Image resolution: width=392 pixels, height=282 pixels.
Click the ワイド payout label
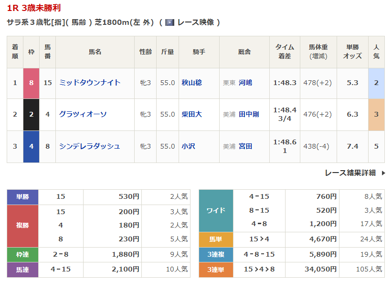click(216, 210)
